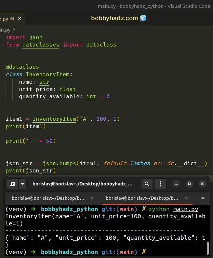Close the terminal window
Viewport: 213px width, 258px height.
[x=202, y=184]
